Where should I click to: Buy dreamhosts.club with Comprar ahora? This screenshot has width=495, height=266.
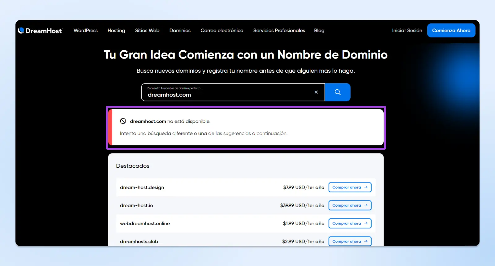(x=350, y=241)
